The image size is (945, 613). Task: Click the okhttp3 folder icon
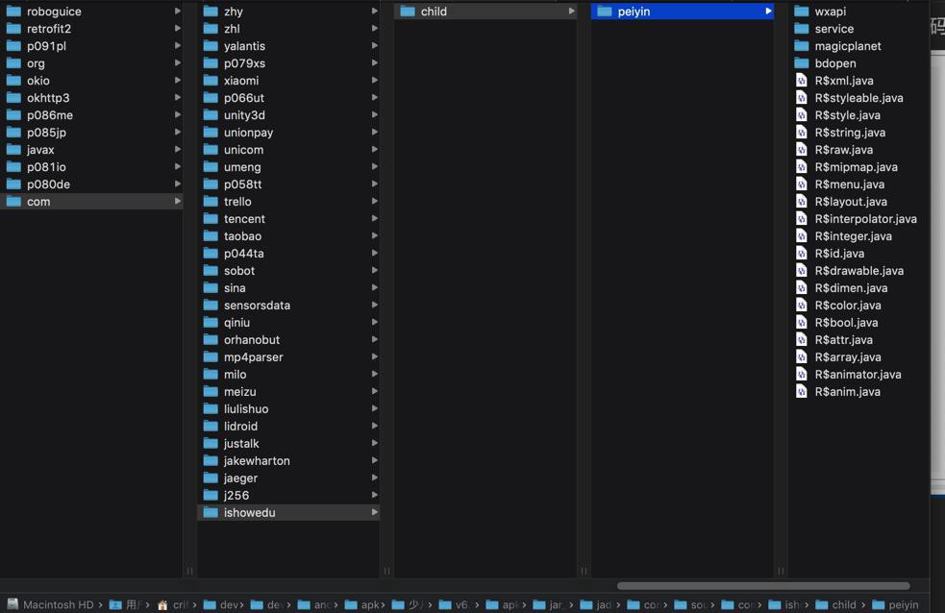[x=13, y=98]
